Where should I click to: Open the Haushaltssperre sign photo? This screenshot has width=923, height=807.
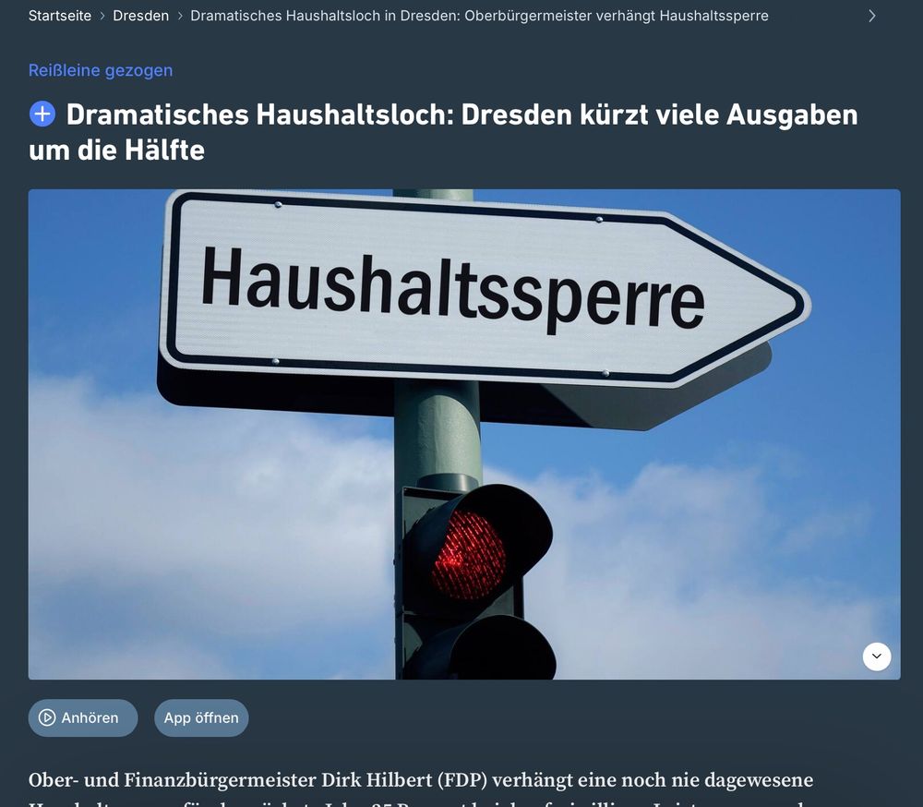[464, 434]
